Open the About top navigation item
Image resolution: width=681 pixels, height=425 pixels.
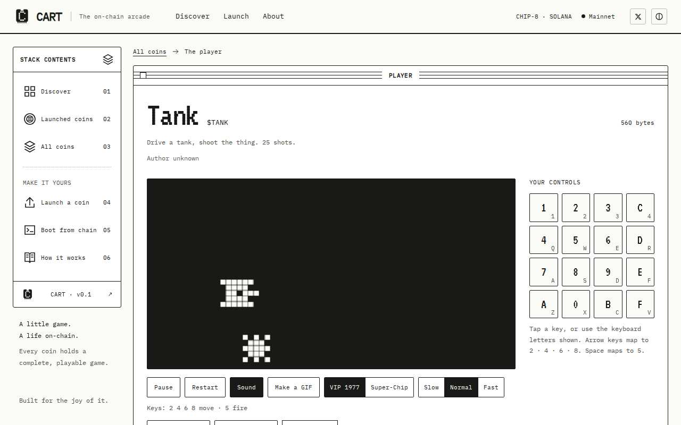point(273,16)
